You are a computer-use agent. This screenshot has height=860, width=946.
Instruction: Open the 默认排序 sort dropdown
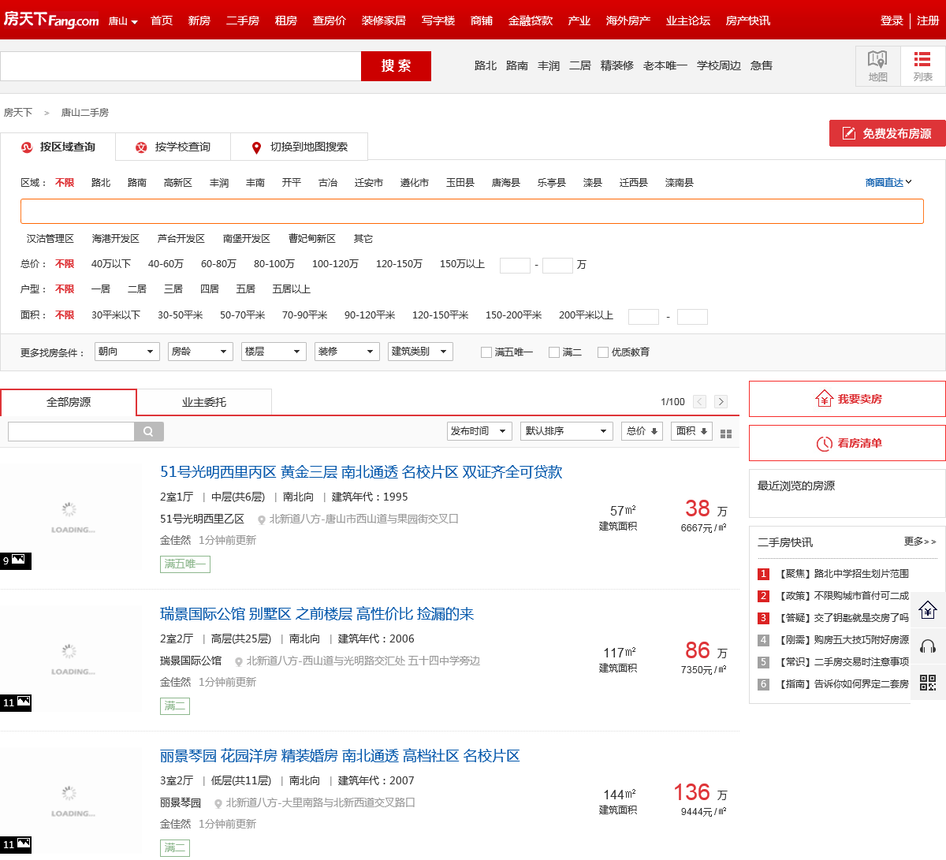tap(566, 431)
